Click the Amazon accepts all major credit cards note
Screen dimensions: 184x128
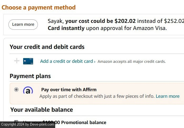(131, 62)
